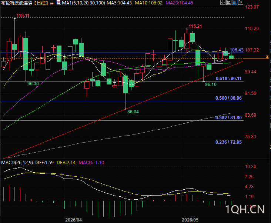Click the 106.43 current price label

coord(237,50)
